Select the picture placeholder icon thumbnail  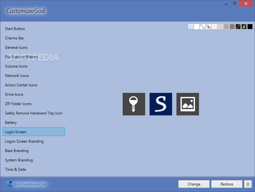coord(188,104)
